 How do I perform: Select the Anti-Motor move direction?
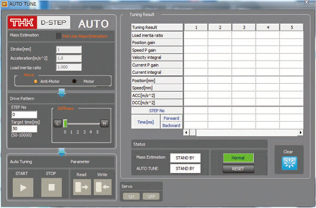tap(35, 82)
